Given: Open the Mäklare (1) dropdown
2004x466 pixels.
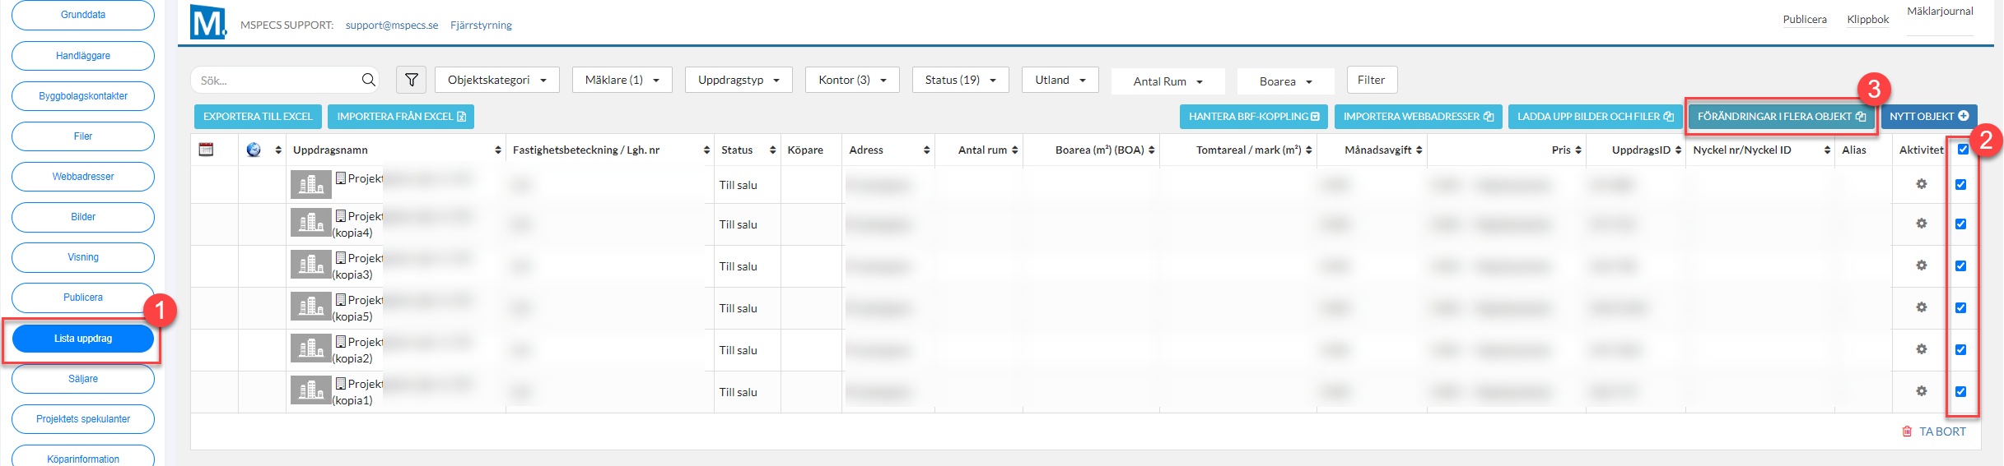Looking at the screenshot, I should pos(622,80).
